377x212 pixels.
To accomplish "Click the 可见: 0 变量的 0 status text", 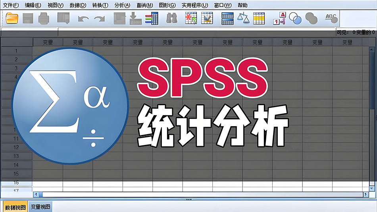I will tap(356, 32).
